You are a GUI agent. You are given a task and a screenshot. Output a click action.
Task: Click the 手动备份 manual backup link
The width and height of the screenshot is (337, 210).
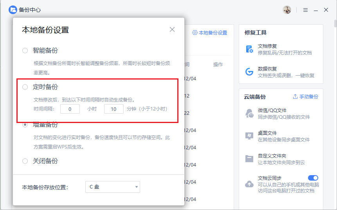pos(305,97)
